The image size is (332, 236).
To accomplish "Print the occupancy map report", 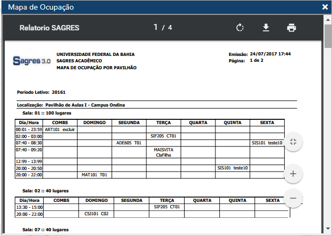I will coord(292,28).
